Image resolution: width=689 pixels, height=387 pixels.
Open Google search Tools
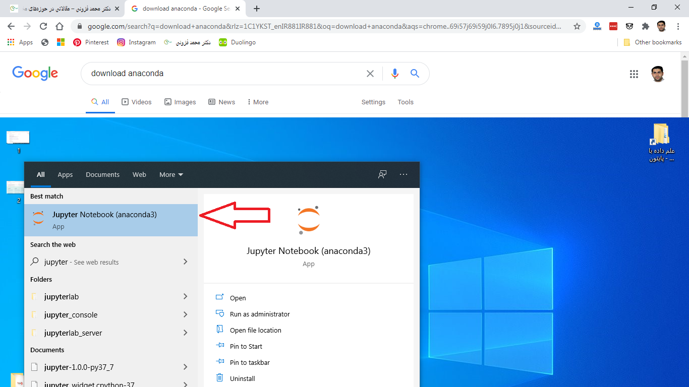[x=406, y=102]
